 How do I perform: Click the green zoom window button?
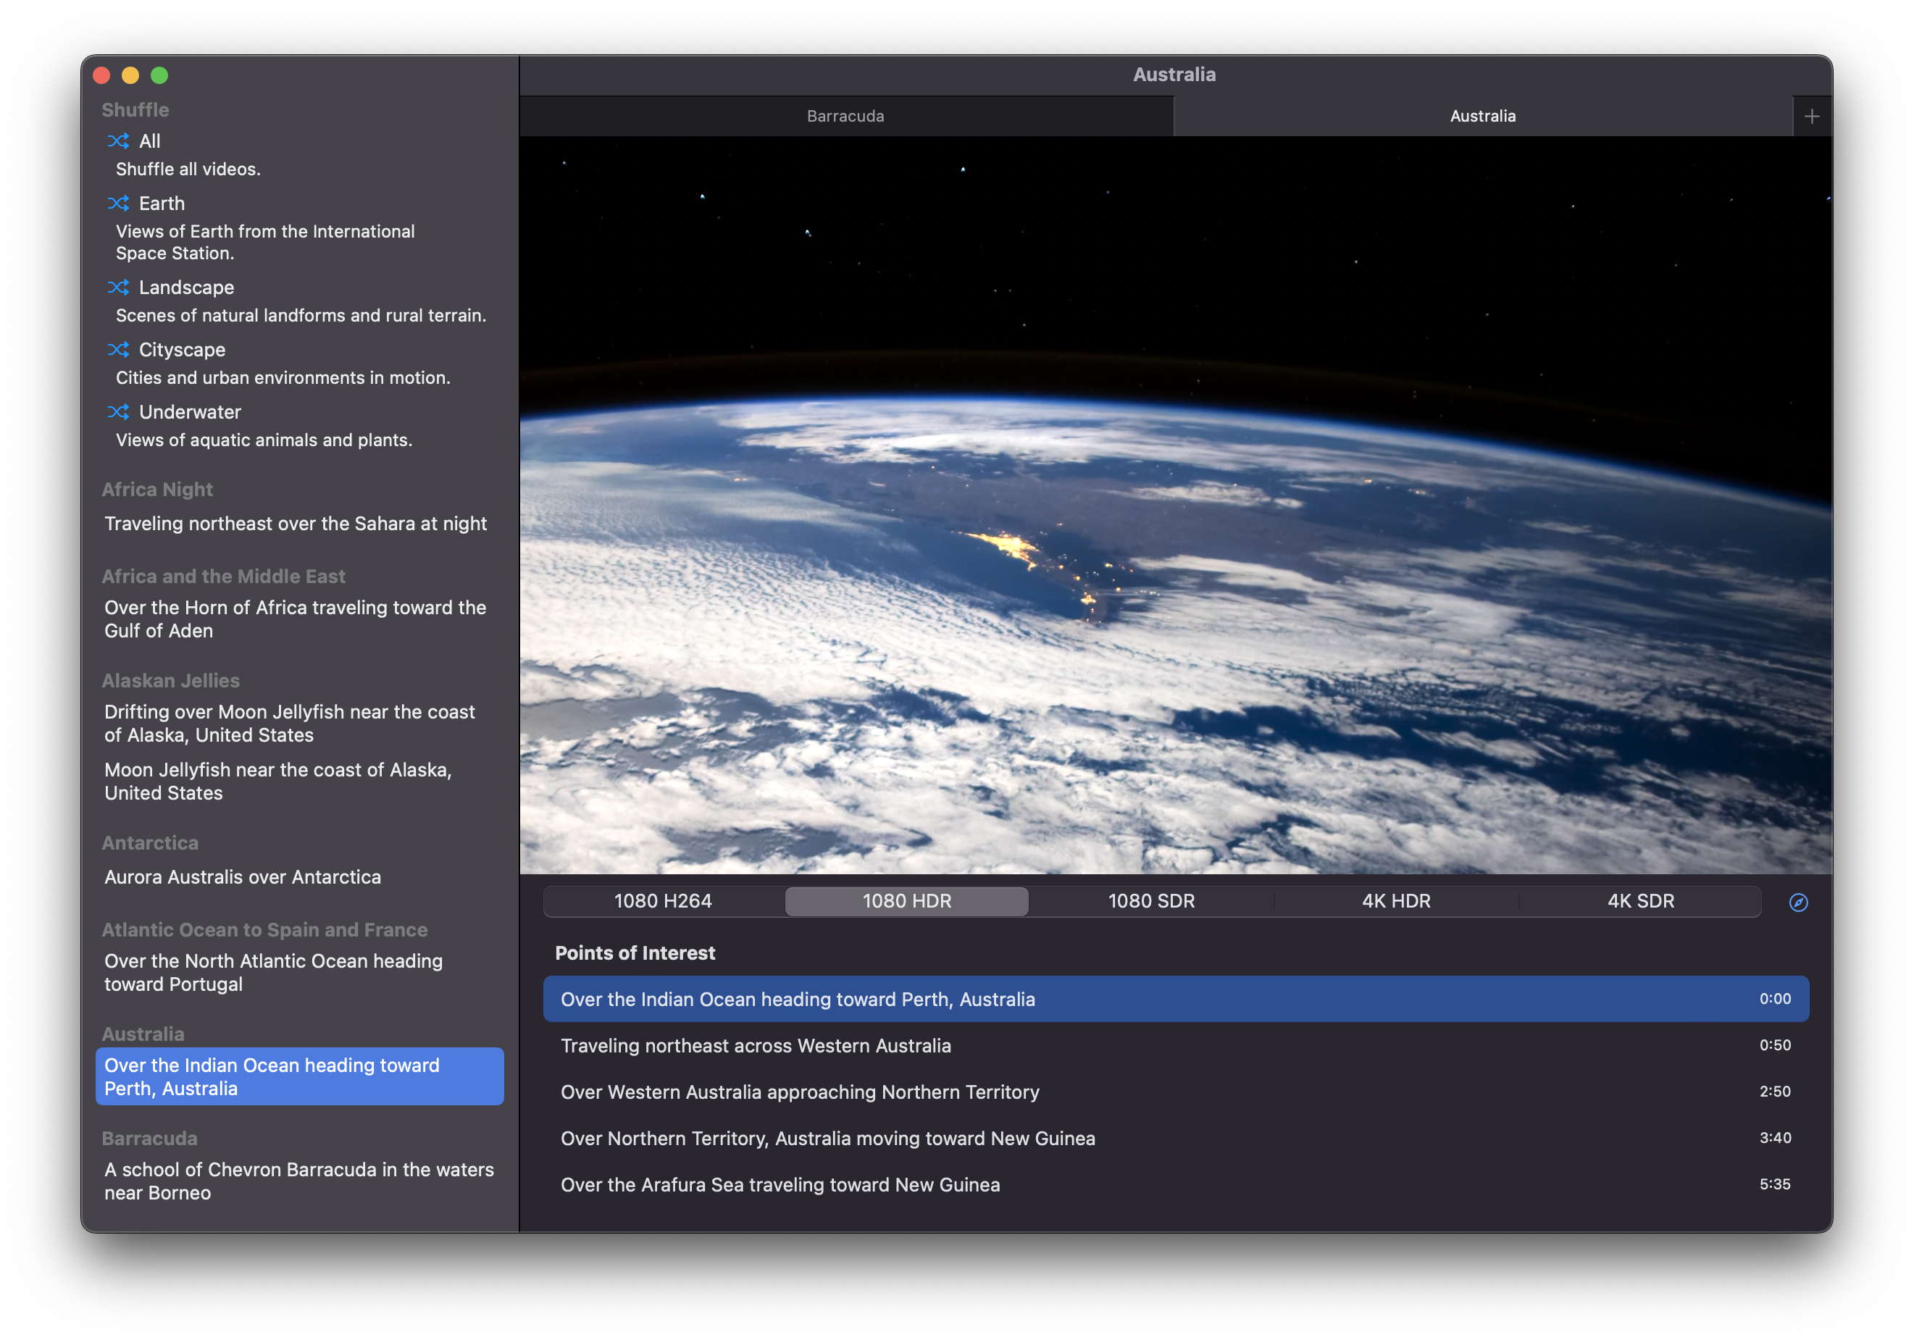(x=159, y=76)
